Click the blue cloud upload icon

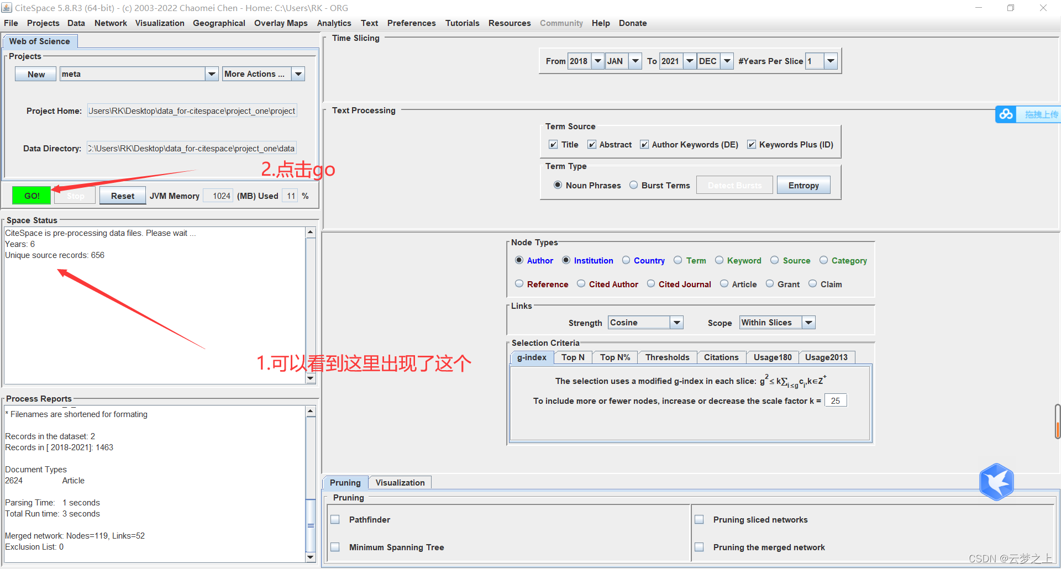(x=1006, y=114)
